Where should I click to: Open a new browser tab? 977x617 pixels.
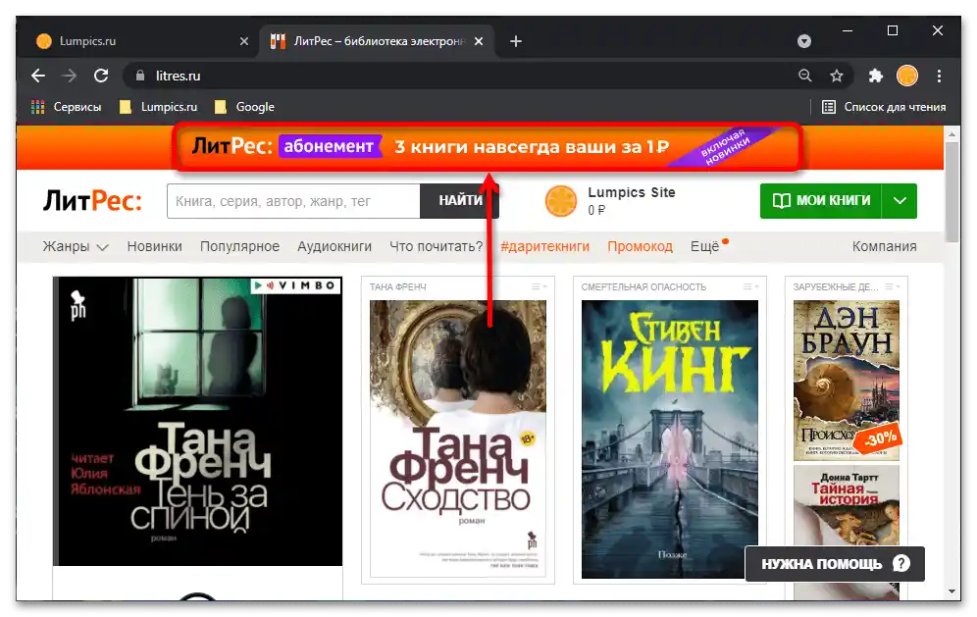pos(516,41)
